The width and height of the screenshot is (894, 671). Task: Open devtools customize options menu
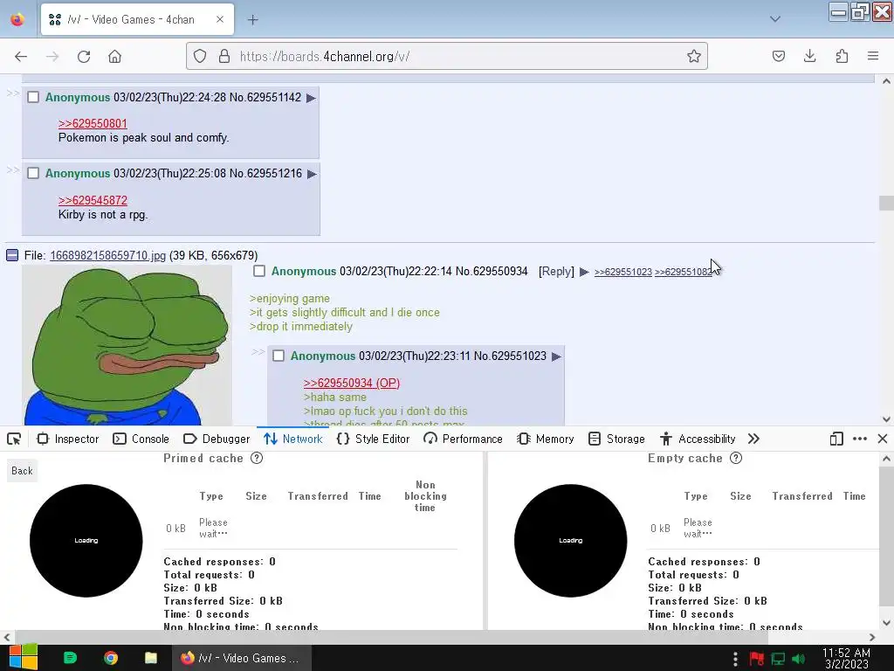860,439
